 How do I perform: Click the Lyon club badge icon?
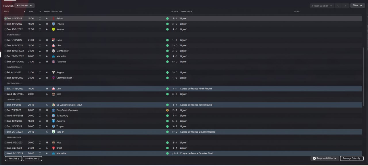click(53, 40)
